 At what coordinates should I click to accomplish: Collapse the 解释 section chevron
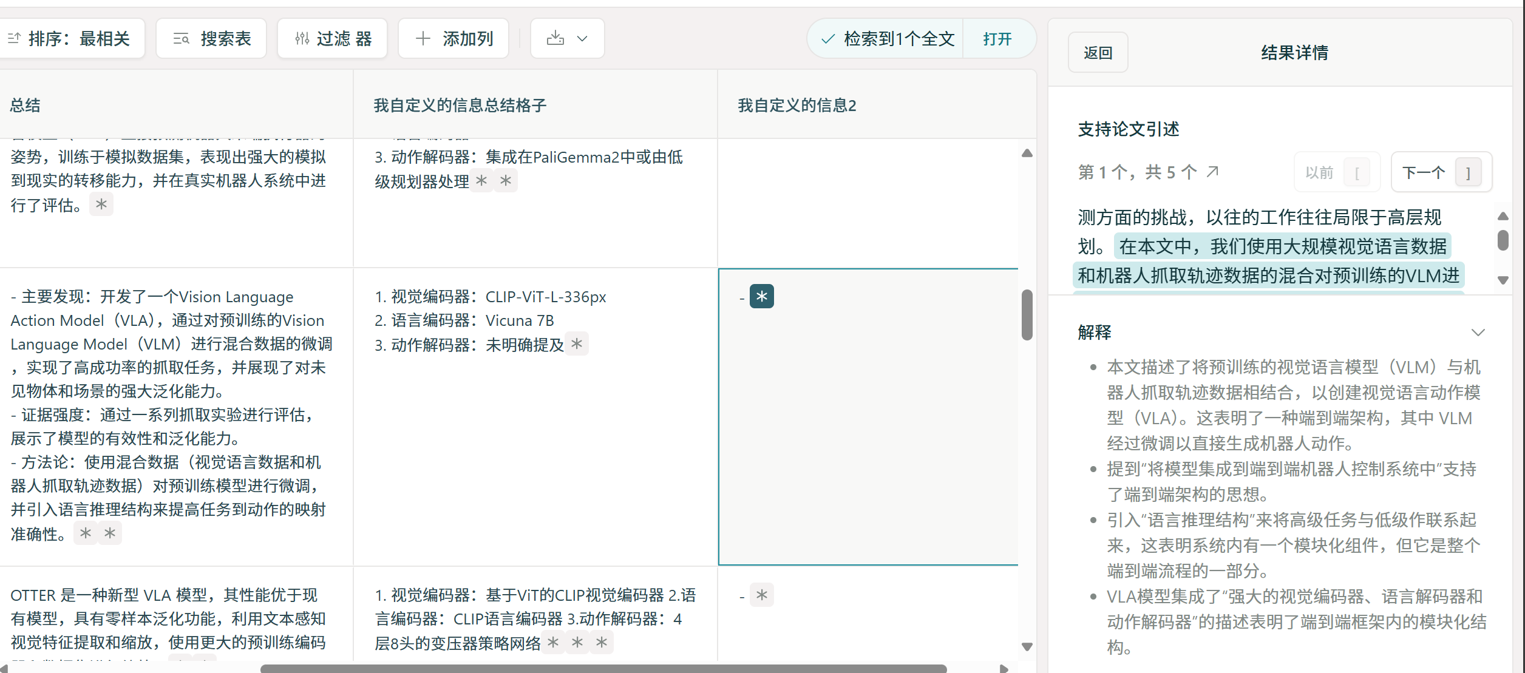point(1478,333)
